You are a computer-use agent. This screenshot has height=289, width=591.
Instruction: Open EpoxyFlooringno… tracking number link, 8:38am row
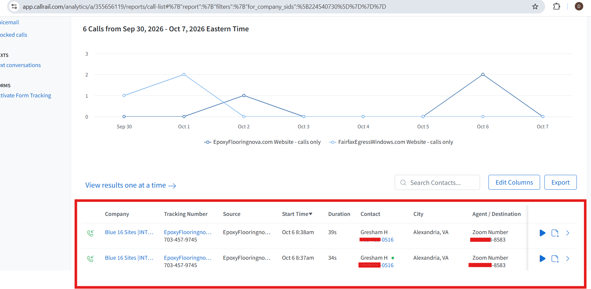point(188,232)
